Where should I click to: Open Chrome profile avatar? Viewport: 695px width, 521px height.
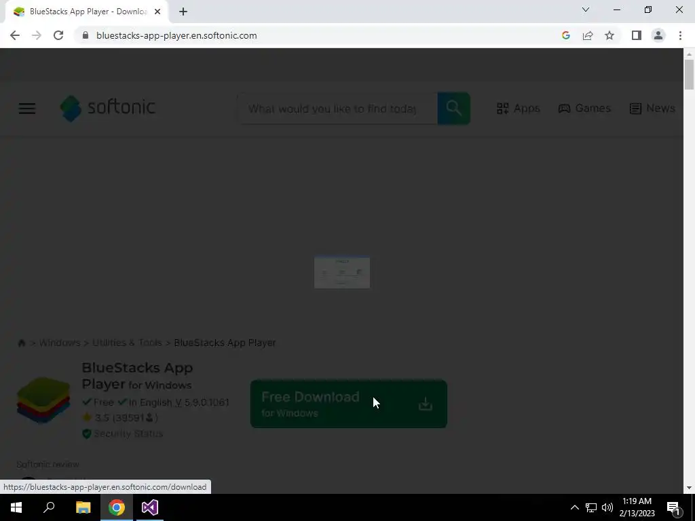pyautogui.click(x=658, y=35)
